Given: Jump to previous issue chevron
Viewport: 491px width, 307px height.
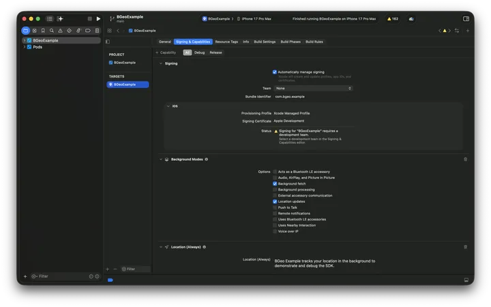Looking at the screenshot, I should (440, 31).
